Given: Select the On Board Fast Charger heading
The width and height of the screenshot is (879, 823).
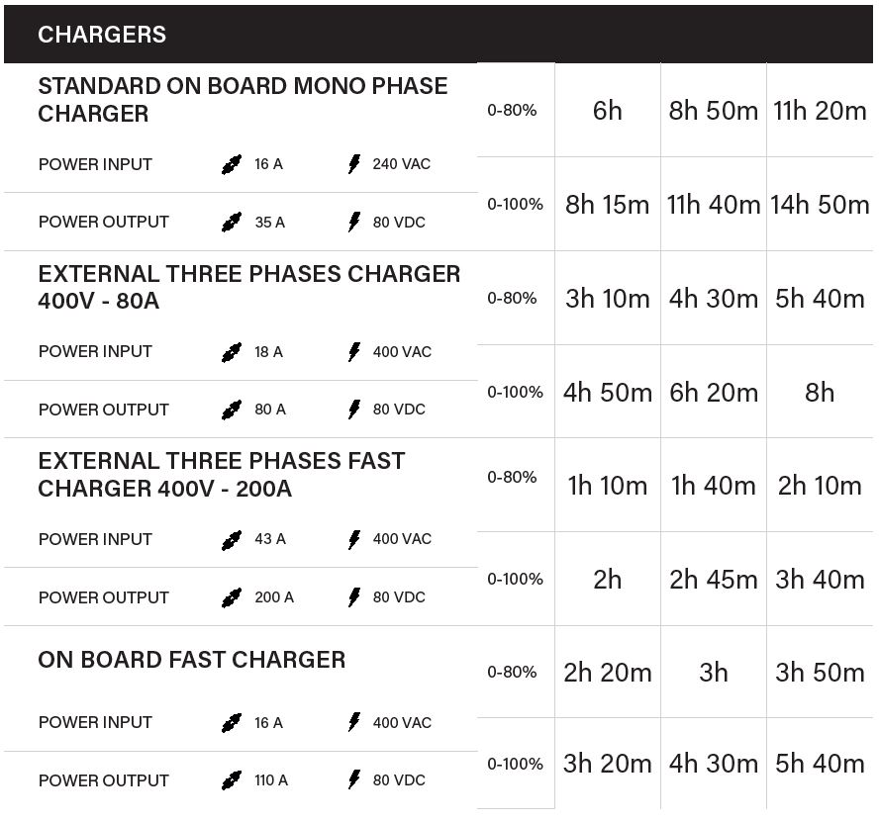Looking at the screenshot, I should pyautogui.click(x=192, y=660).
